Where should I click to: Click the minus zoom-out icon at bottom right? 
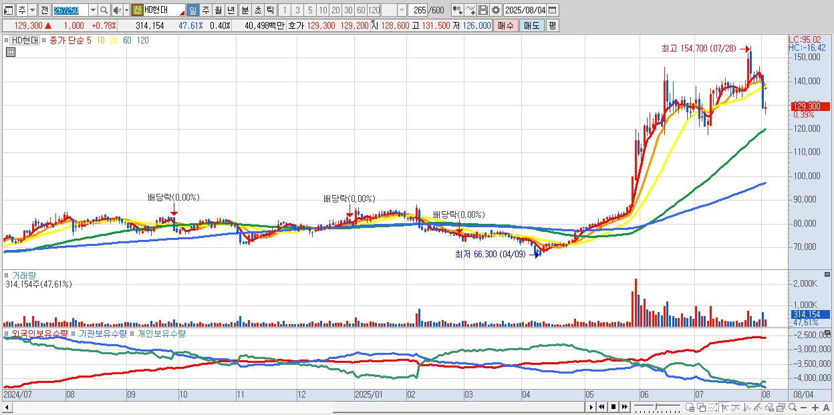804,408
